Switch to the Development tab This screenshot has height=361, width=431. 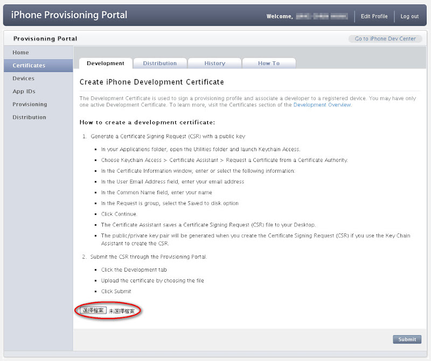coord(106,63)
